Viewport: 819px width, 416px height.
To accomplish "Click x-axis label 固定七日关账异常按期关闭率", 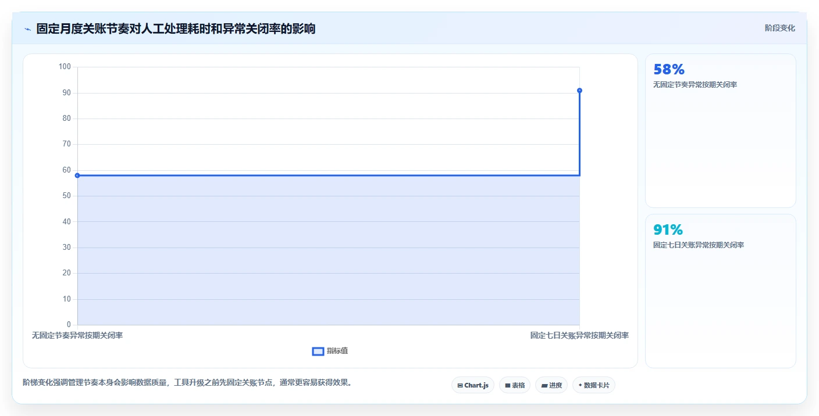I will (579, 335).
